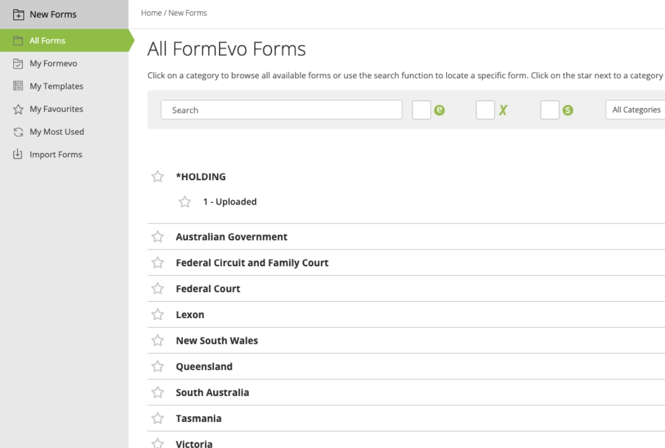Tick the checkbox beside the 'X' icon
Image resolution: width=665 pixels, height=448 pixels.
click(x=485, y=110)
